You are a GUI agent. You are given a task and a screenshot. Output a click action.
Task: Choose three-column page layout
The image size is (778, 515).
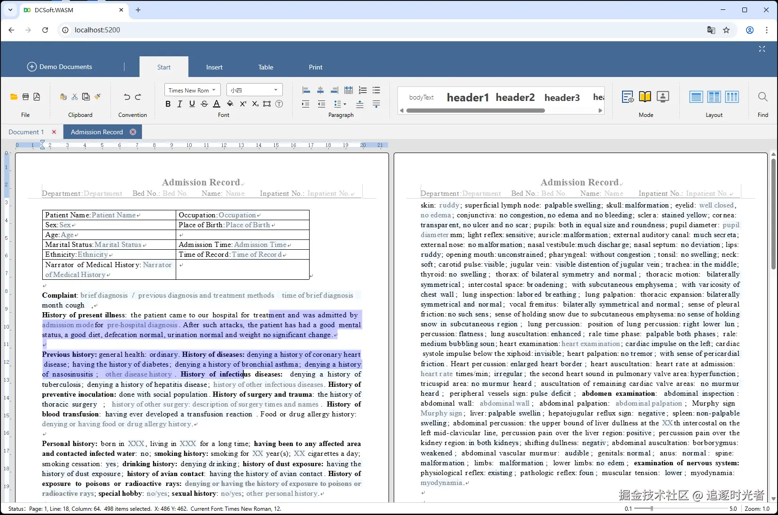pyautogui.click(x=732, y=97)
